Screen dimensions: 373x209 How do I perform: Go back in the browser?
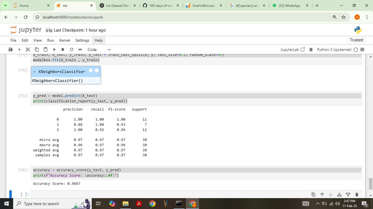coord(6,17)
